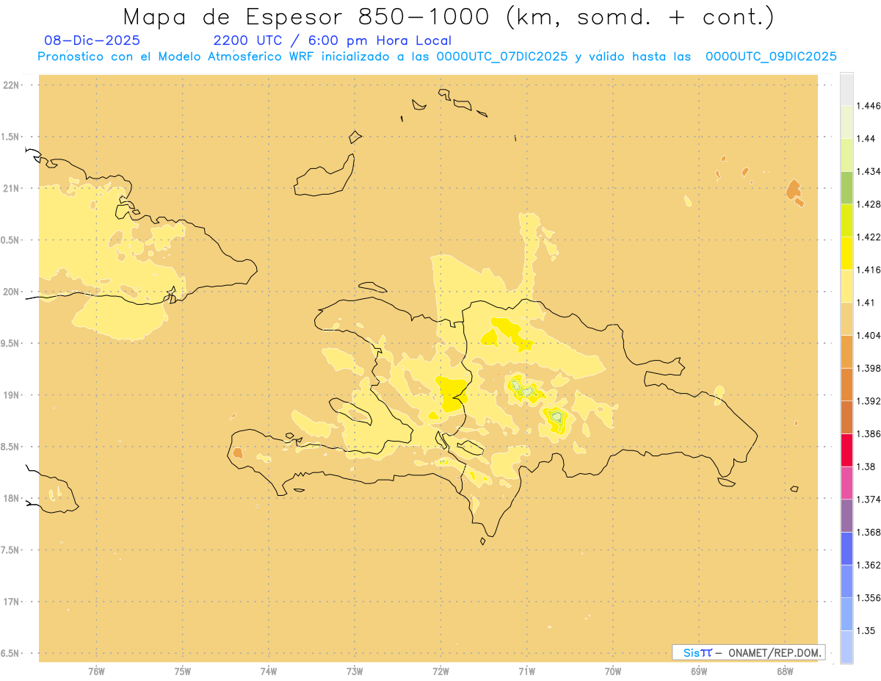Screen dimensions: 881x681
Task: Pick the green swatch between 1.428 and 1.434
Action: pyautogui.click(x=846, y=187)
